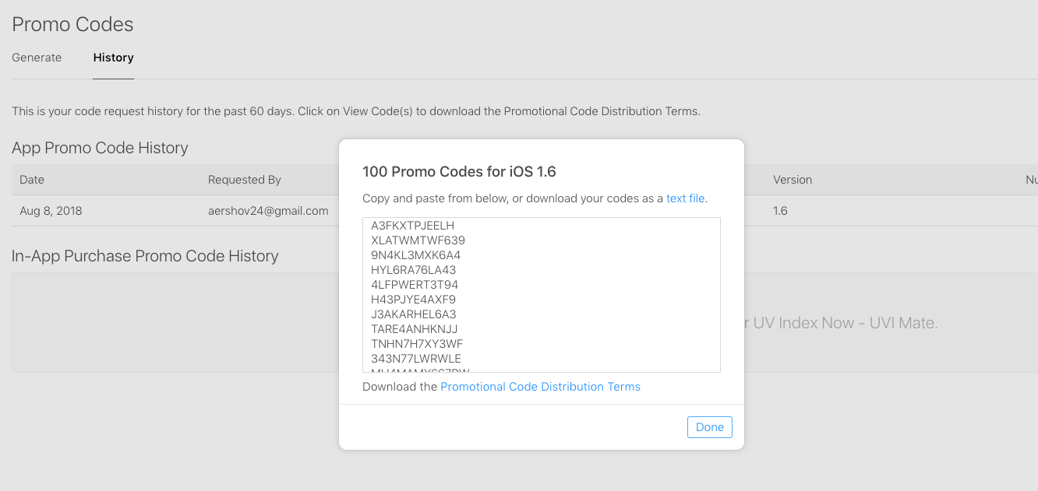The image size is (1038, 491).
Task: Click promo code XLATWMTWF639
Action: (x=418, y=240)
